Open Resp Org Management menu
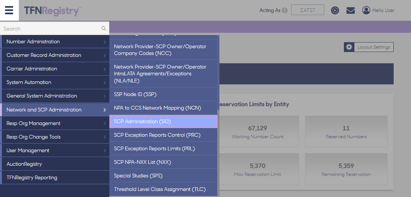This screenshot has height=197, width=411. [x=55, y=124]
